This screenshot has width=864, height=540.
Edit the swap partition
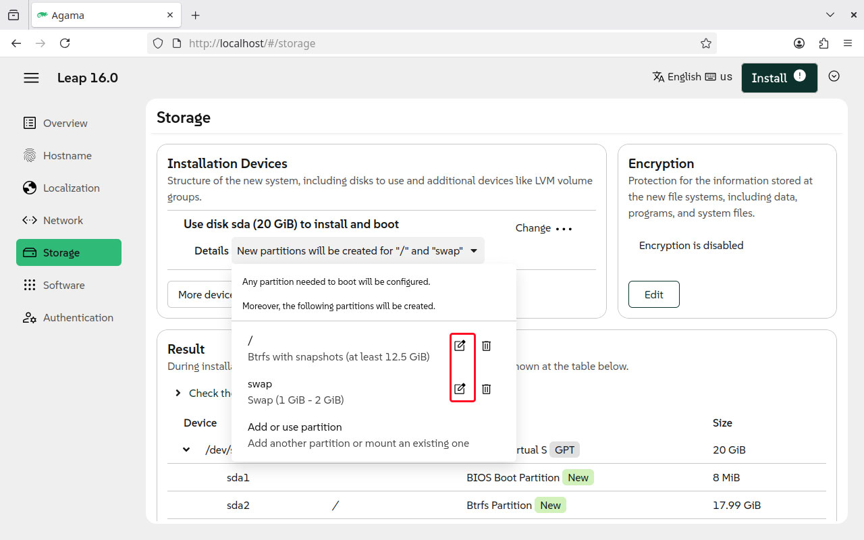tap(460, 389)
